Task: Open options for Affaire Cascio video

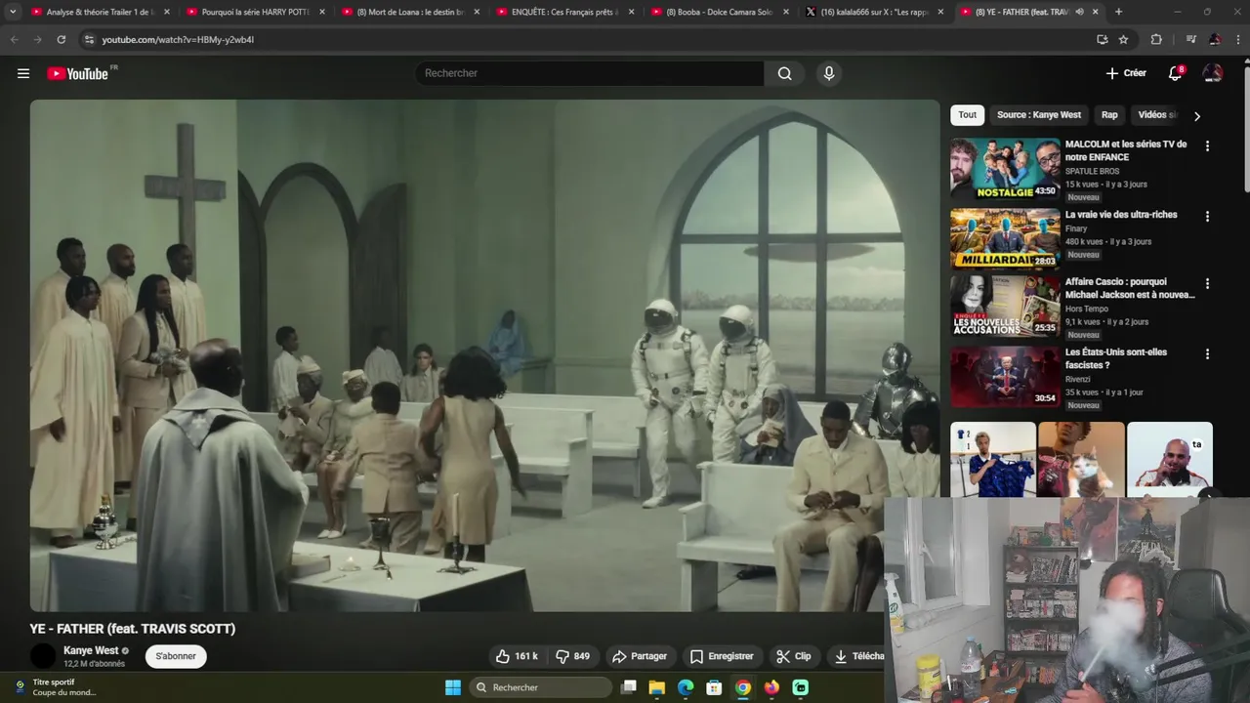Action: 1207,284
